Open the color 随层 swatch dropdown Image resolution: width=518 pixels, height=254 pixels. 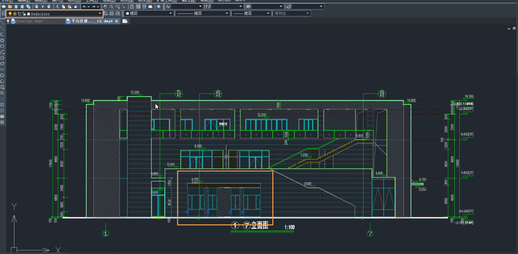[x=149, y=13]
